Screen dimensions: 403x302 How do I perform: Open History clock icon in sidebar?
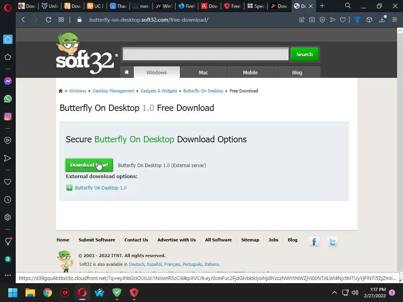point(8,199)
